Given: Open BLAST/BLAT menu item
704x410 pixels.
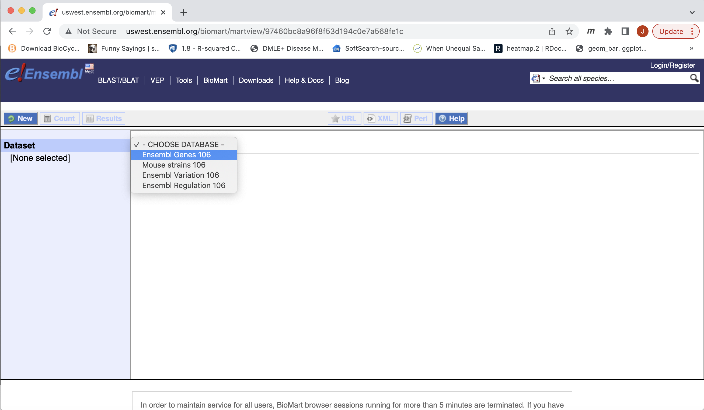Looking at the screenshot, I should [x=119, y=80].
